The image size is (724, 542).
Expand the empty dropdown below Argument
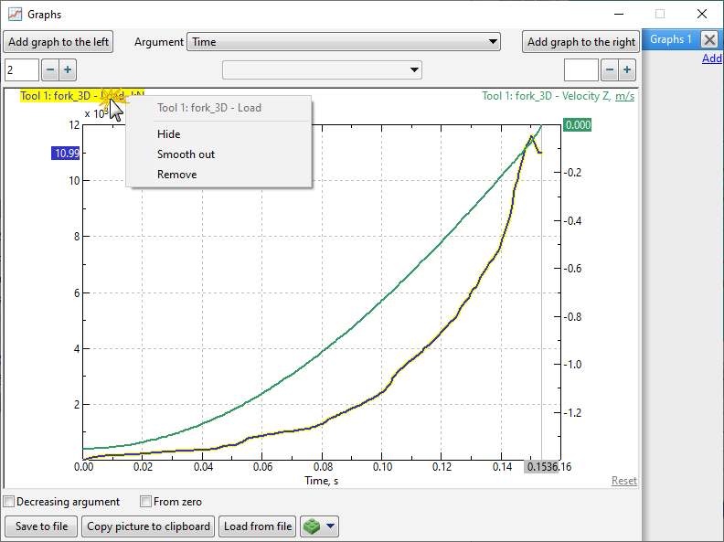(322, 70)
